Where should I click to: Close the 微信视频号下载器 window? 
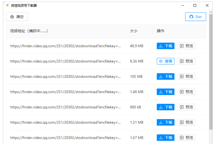click(207, 6)
